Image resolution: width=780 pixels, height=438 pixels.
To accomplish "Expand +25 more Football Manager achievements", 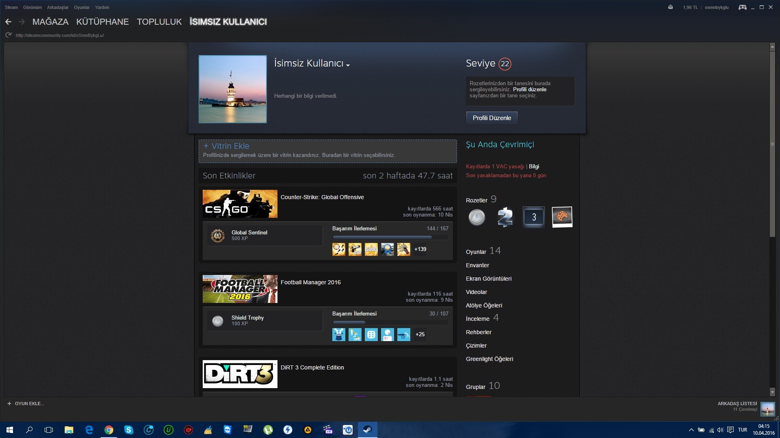I will pyautogui.click(x=420, y=335).
